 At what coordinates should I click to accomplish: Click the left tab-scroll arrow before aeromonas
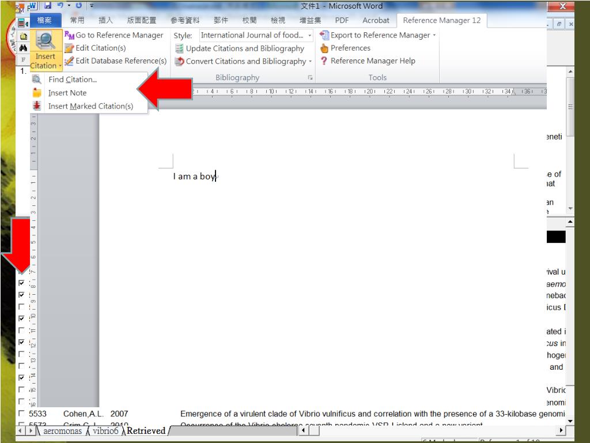click(20, 430)
